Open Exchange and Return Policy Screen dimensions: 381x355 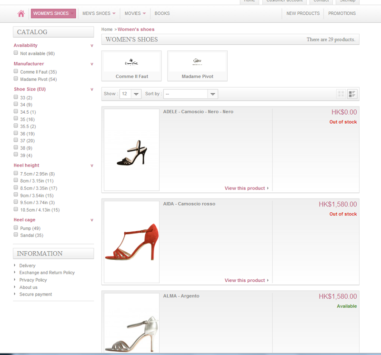(47, 273)
